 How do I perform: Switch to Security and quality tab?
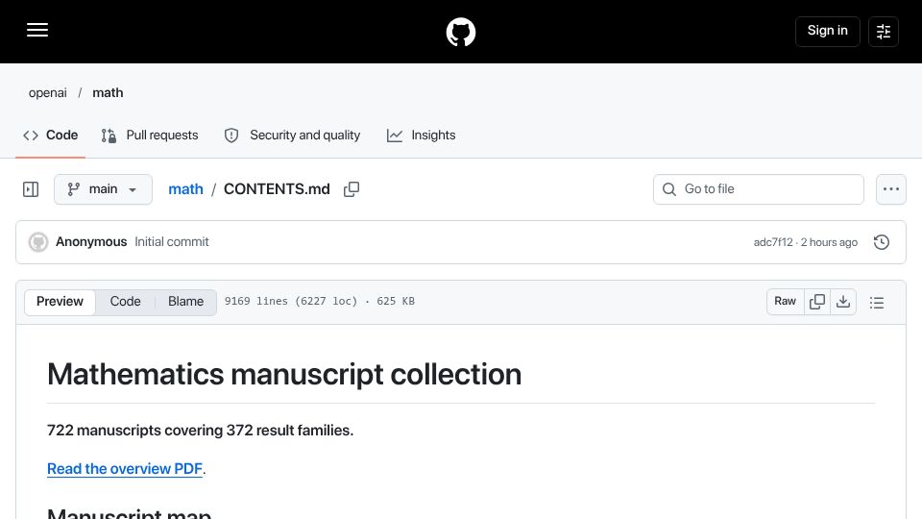292,136
